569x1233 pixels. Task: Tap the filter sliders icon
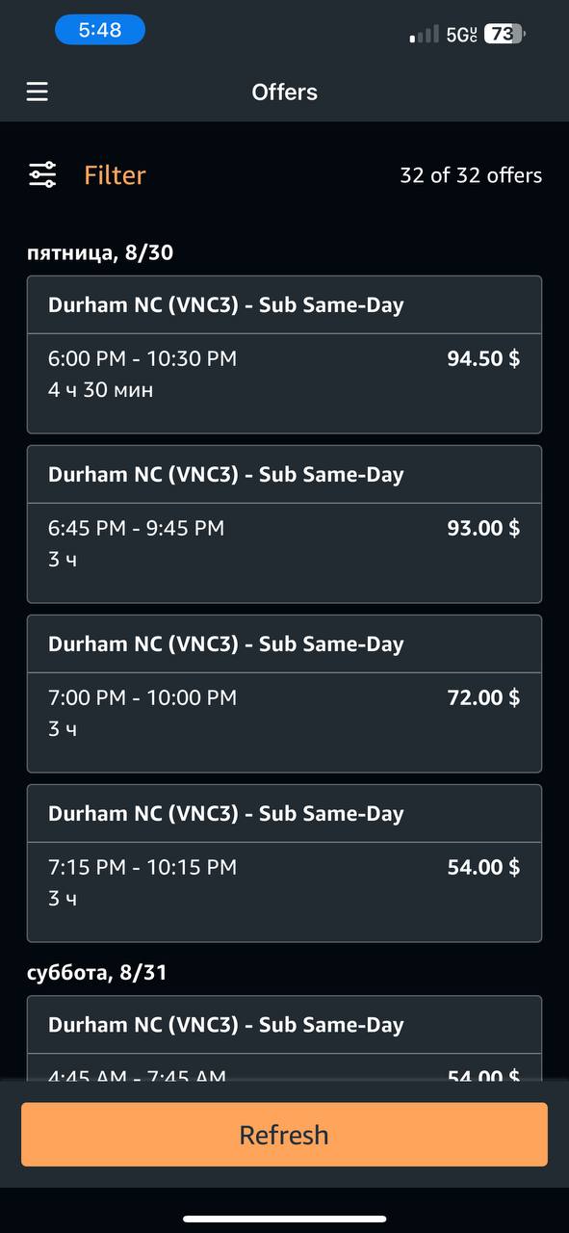pyautogui.click(x=42, y=174)
